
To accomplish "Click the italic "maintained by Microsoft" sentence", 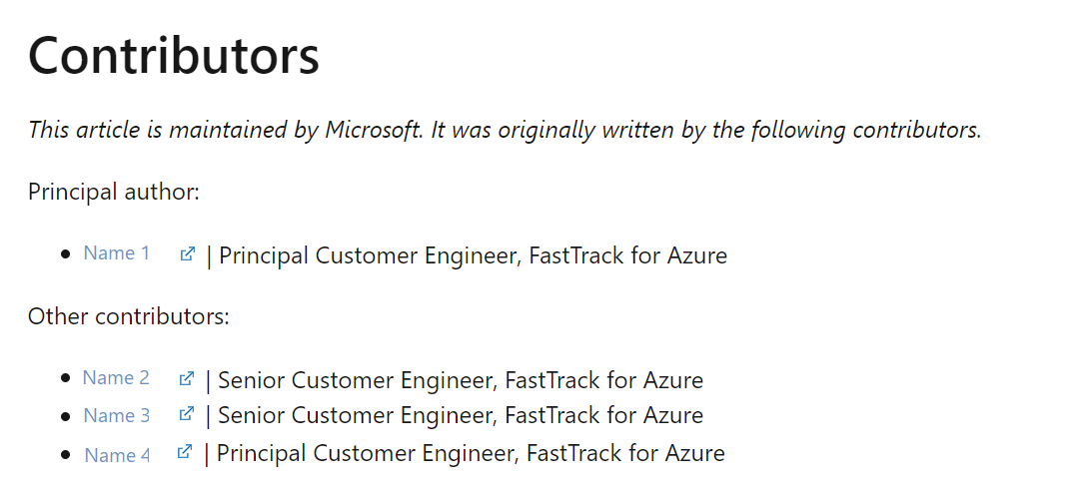I will tap(505, 130).
